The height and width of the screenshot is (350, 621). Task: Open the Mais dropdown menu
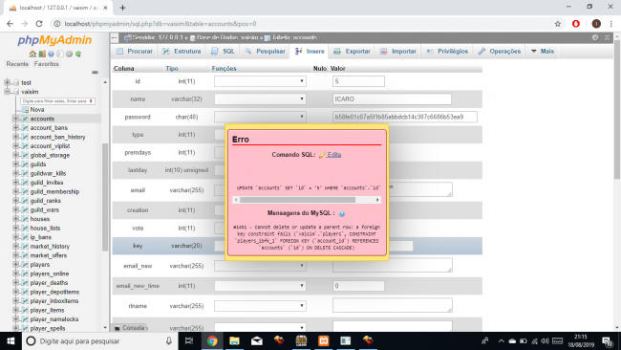543,51
